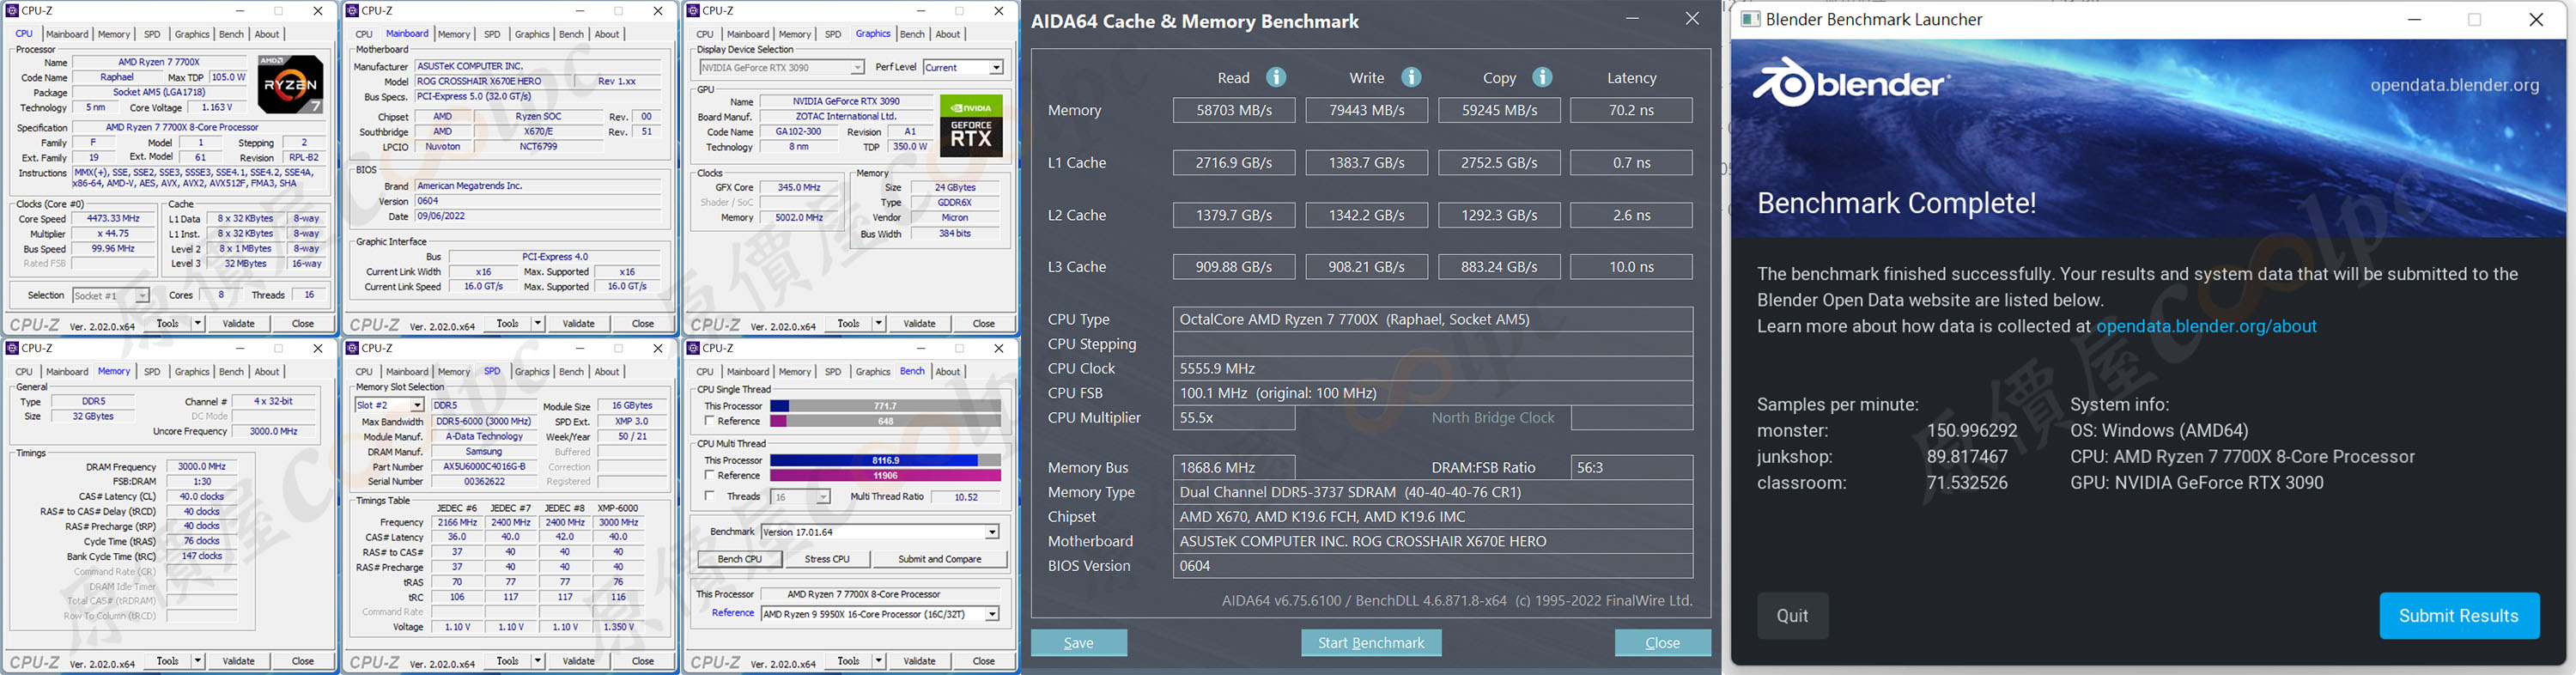Click Start Benchmark in AIDA64
2576x675 pixels.
pos(1371,643)
